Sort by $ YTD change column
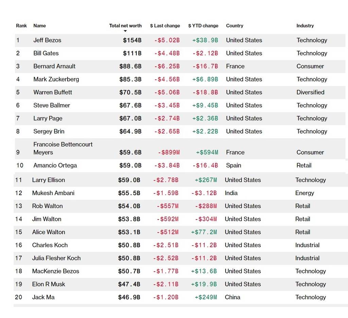Image resolution: width=348 pixels, height=318 pixels. (x=203, y=26)
